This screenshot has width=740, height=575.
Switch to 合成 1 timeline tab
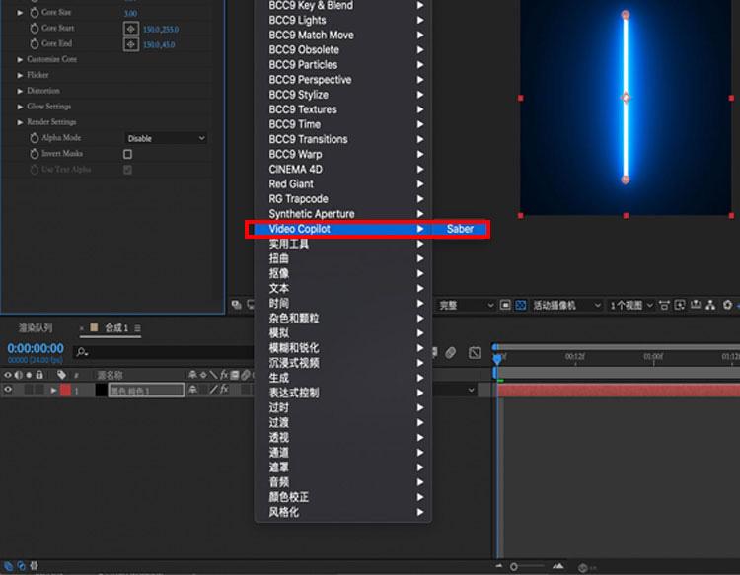(x=116, y=327)
